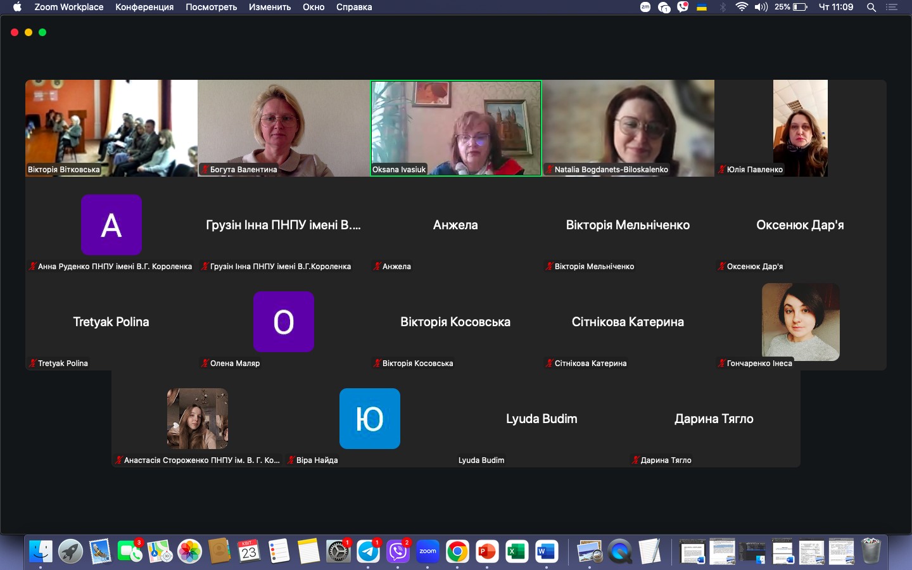Open the Посмотреть menu
The width and height of the screenshot is (912, 570).
coord(211,7)
